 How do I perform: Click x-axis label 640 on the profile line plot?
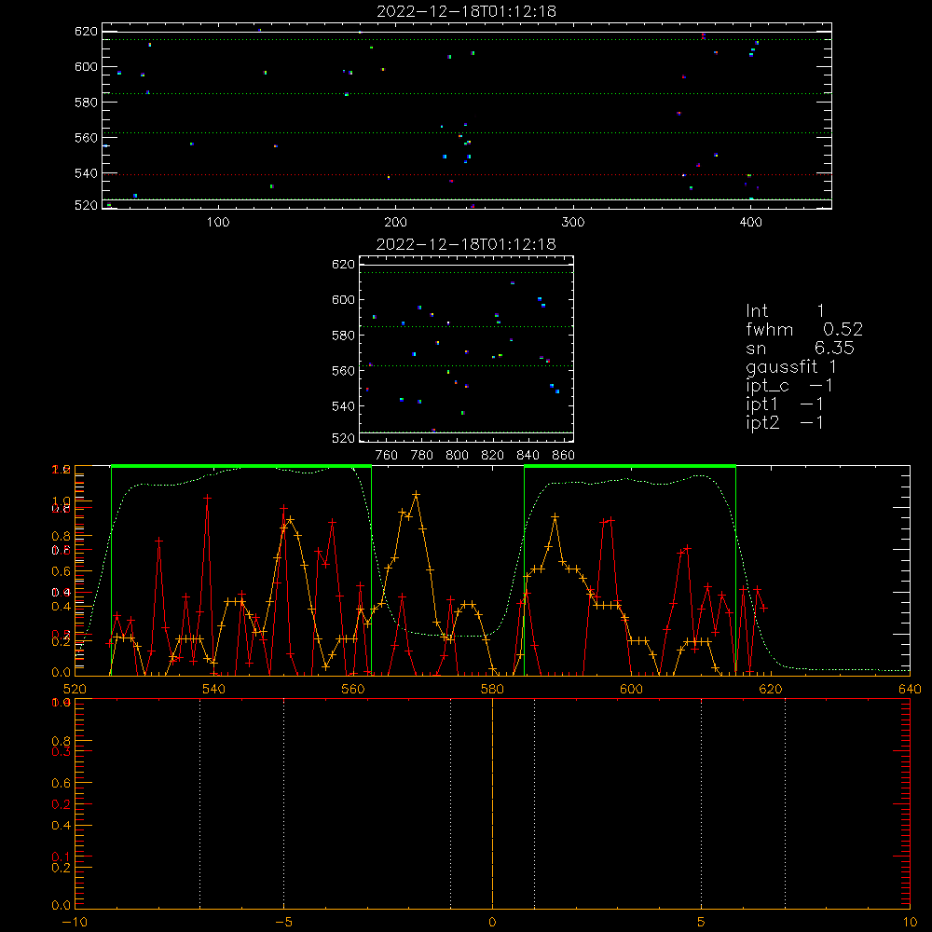(x=910, y=689)
